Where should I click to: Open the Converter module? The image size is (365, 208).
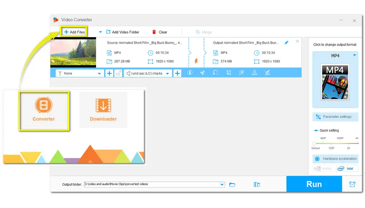(44, 111)
